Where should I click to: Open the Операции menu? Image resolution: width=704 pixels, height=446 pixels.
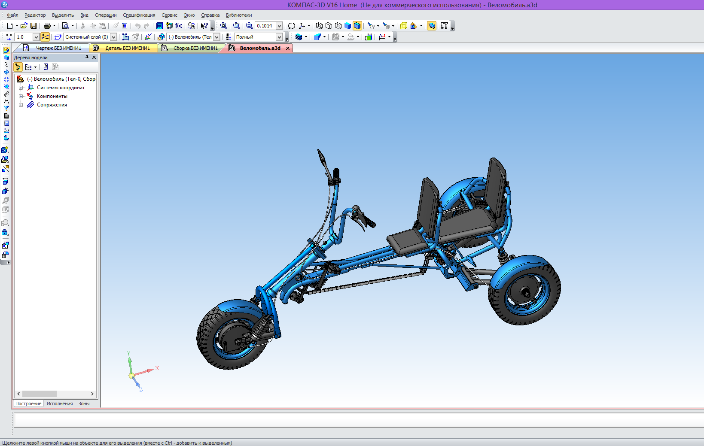click(106, 15)
